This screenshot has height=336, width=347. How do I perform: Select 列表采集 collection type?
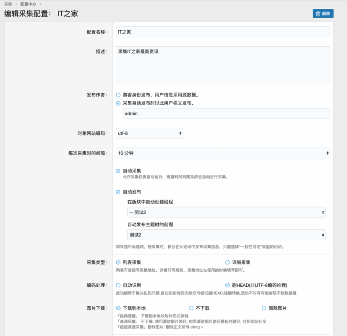[118, 262]
